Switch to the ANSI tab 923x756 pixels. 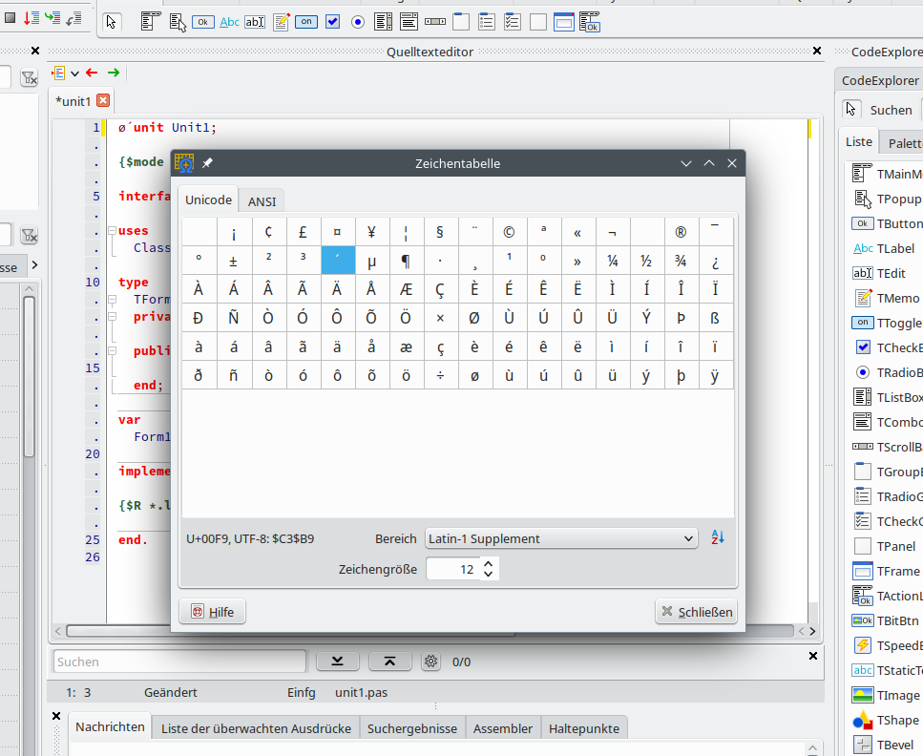pos(262,200)
